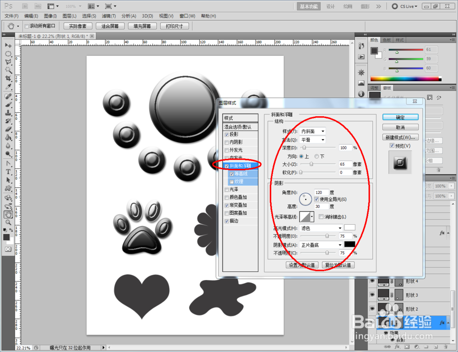Enable the 外发光 style checkbox
The height and width of the screenshot is (352, 458).
(x=227, y=150)
